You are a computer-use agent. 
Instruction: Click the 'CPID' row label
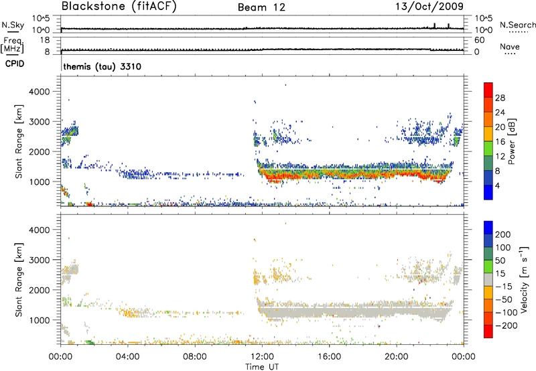click(x=15, y=64)
